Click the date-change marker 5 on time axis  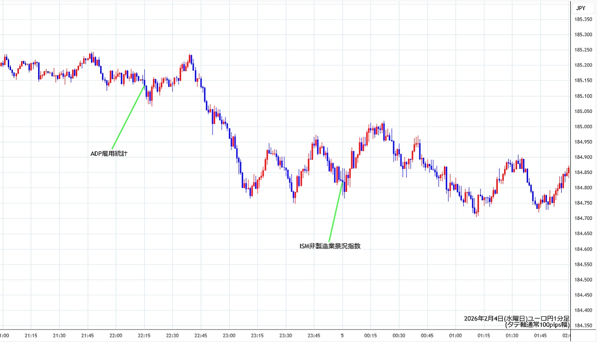[342, 336]
